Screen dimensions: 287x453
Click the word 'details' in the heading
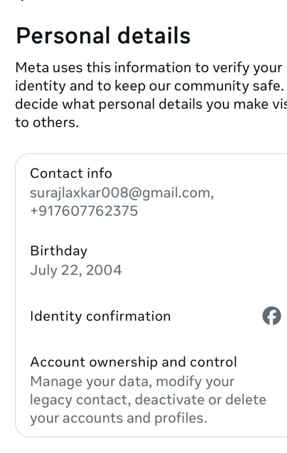tap(154, 35)
